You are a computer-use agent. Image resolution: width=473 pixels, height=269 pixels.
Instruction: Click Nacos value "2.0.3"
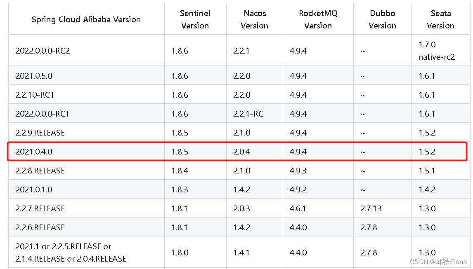241,208
